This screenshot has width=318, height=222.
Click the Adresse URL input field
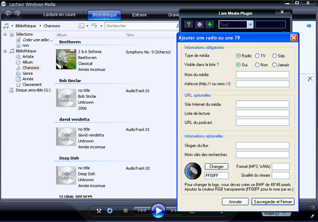pyautogui.click(x=263, y=84)
